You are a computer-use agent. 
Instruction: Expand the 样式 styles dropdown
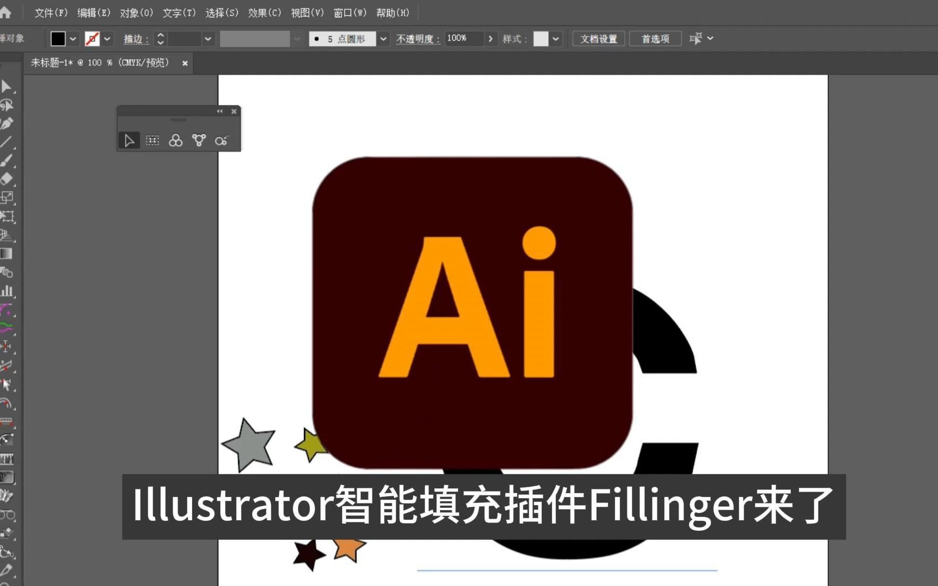coord(556,39)
